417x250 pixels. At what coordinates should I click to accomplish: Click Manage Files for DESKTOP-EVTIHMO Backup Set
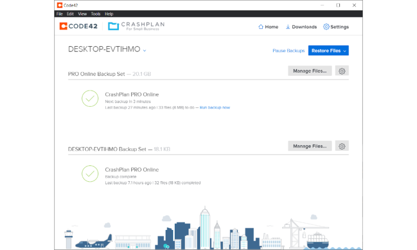(310, 146)
